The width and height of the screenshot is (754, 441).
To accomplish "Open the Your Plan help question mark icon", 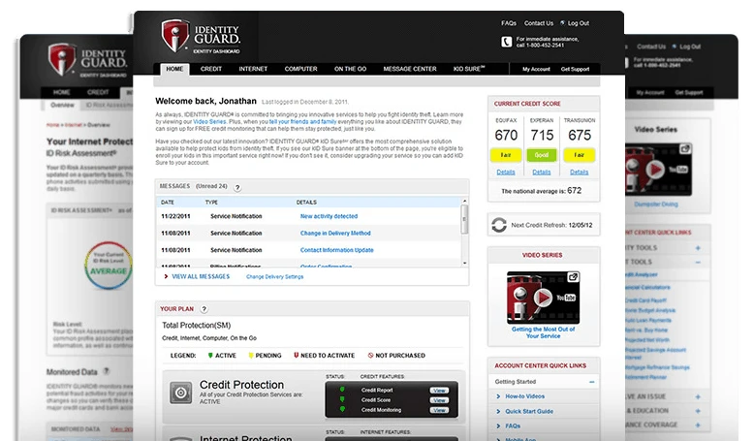I will [204, 309].
